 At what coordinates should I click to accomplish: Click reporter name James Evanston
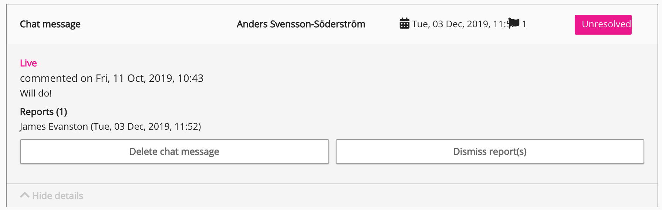54,126
